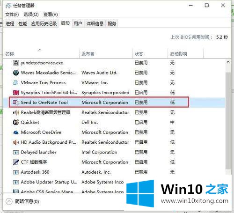The height and width of the screenshot is (213, 234).
Task: Sort by the 启动影响 column header
Action: pos(178,54)
